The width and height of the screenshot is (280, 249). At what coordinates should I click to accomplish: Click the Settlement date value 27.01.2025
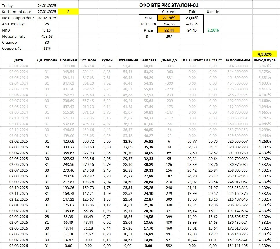tap(47, 12)
